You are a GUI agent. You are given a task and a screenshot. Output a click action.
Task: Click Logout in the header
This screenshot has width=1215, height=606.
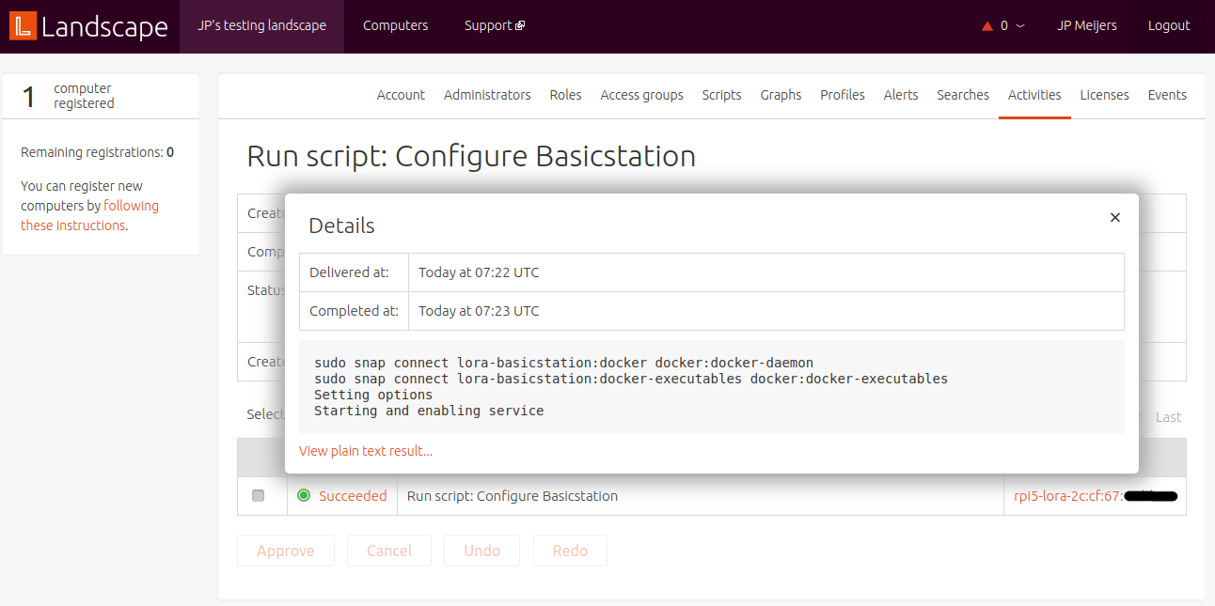[x=1169, y=25]
